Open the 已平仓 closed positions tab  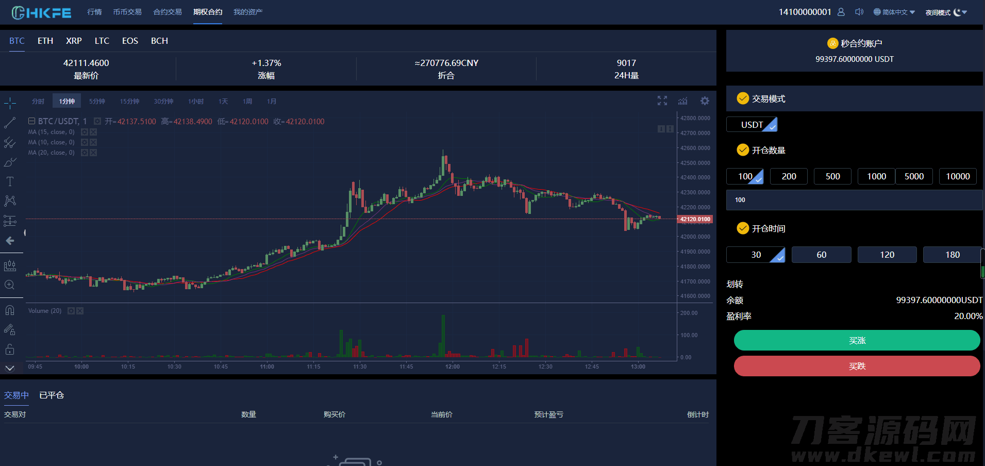pos(52,395)
